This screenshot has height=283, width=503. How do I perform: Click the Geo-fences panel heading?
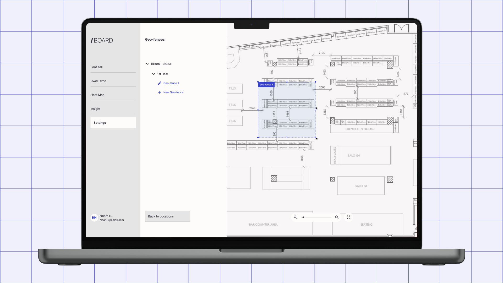pos(155,40)
